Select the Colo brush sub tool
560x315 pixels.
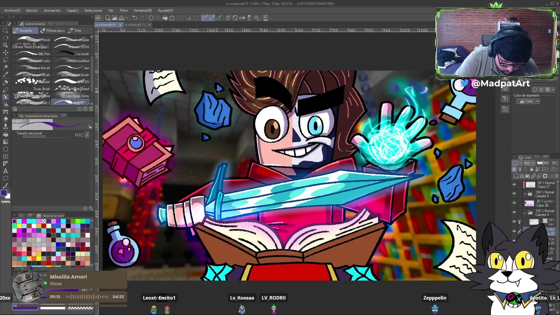click(x=70, y=54)
